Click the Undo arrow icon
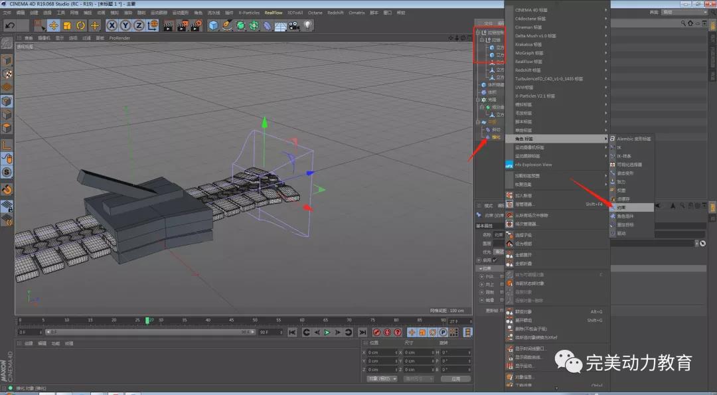 (x=10, y=25)
